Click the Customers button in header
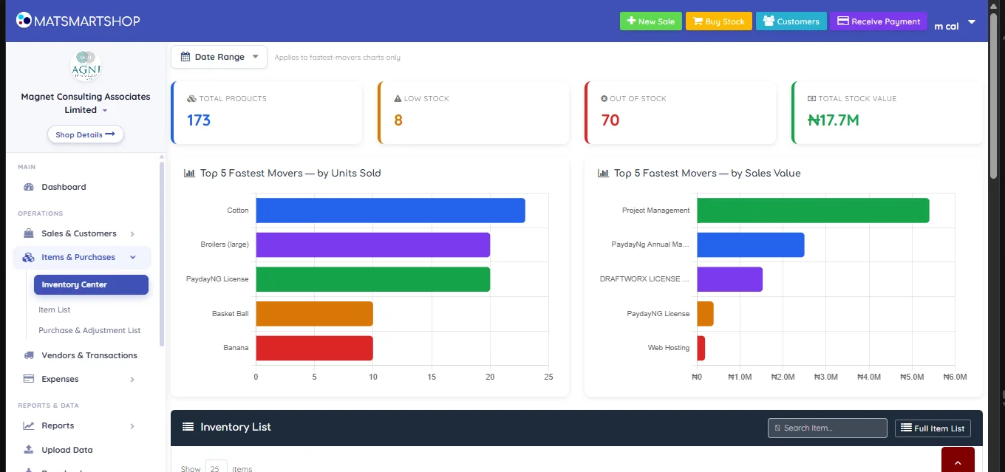The height and width of the screenshot is (472, 1005). click(x=791, y=21)
